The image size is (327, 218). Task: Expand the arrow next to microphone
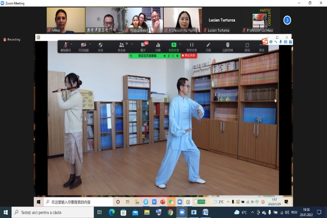tap(72, 44)
